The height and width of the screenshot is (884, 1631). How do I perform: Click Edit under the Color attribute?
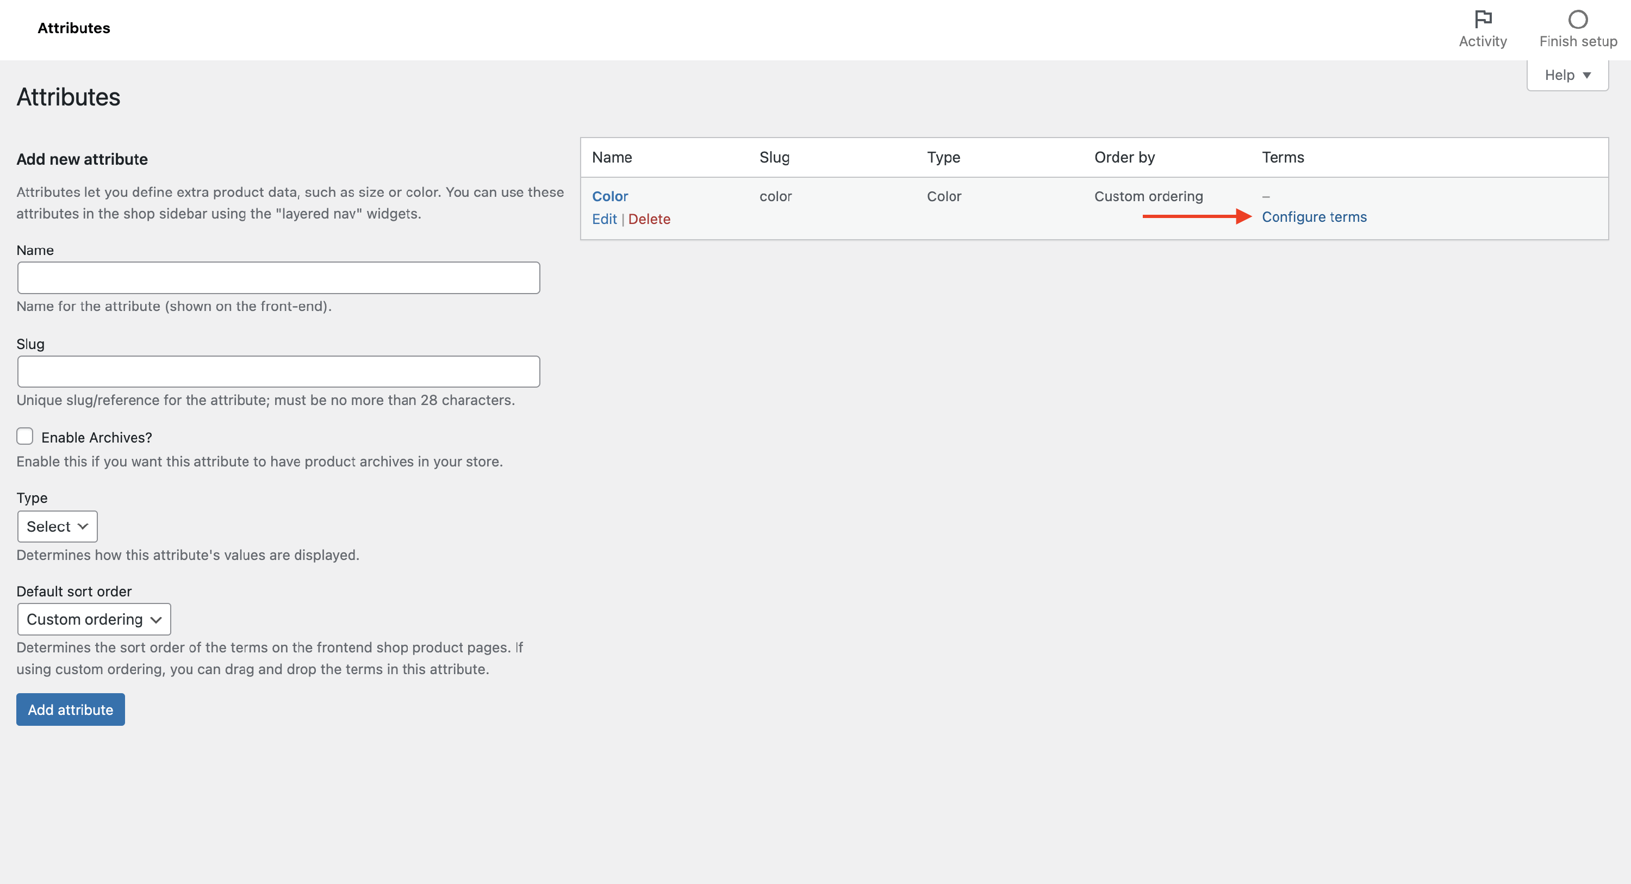pyautogui.click(x=604, y=219)
